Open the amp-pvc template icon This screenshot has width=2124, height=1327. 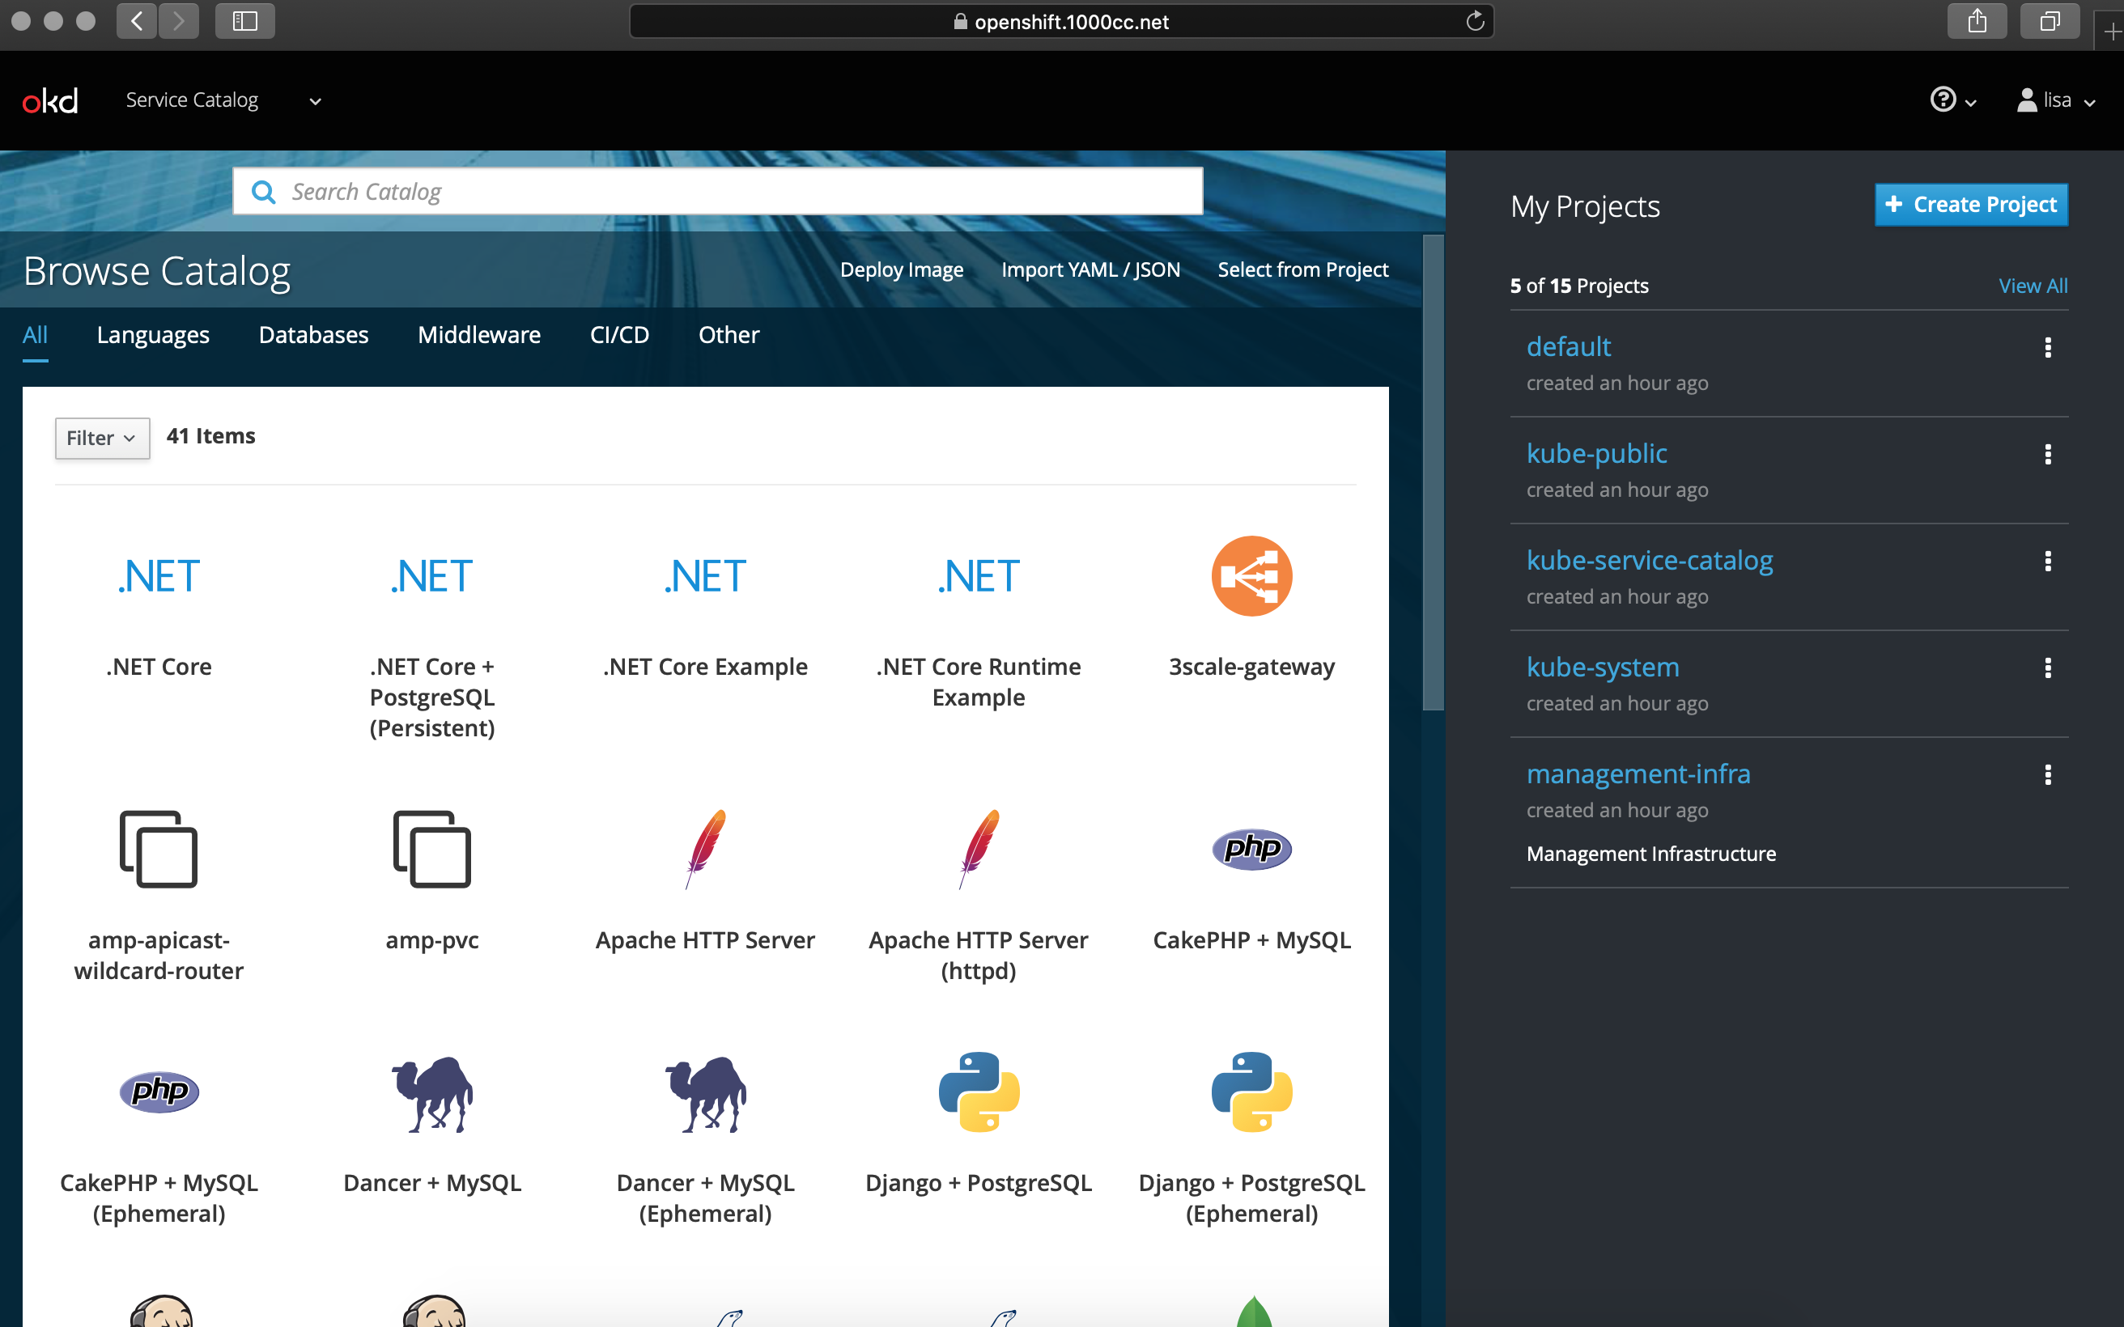pos(431,849)
